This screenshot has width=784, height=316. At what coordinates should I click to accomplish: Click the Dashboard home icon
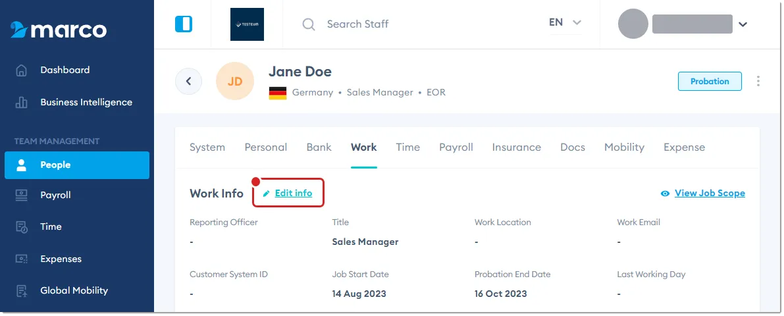pos(22,70)
